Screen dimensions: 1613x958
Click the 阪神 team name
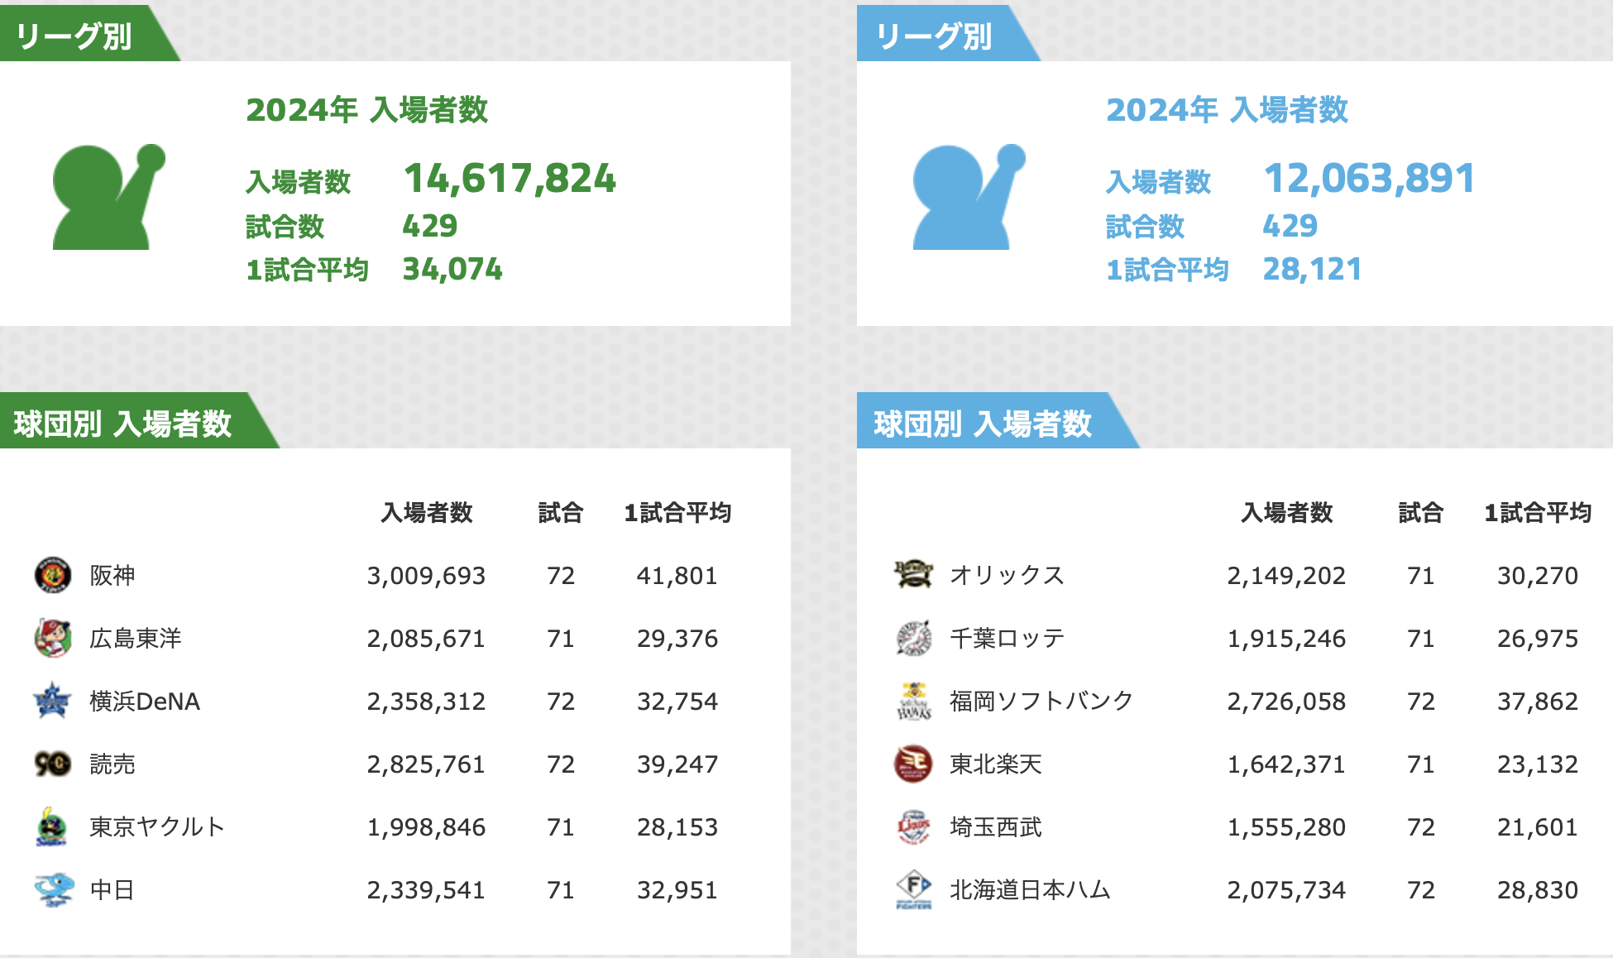pos(112,575)
